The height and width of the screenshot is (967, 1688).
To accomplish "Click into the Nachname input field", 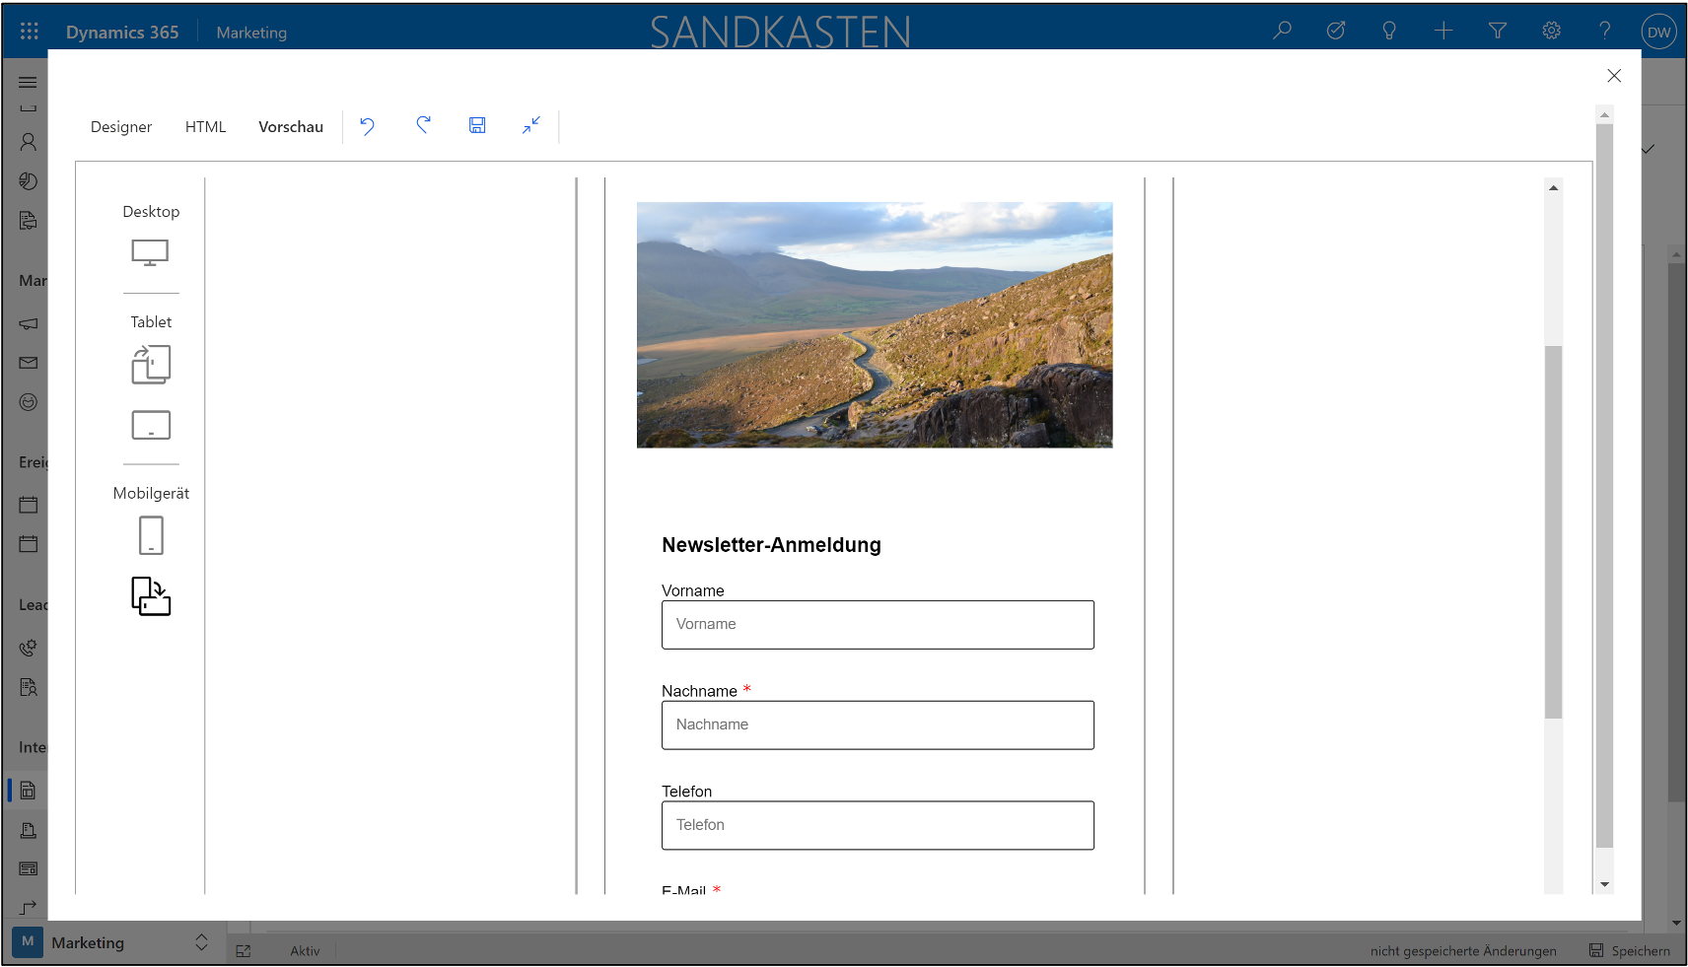I will click(878, 725).
